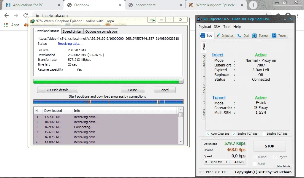Open the Payload menu in SVL Injector
The width and height of the screenshot is (304, 178).
coord(205,27)
